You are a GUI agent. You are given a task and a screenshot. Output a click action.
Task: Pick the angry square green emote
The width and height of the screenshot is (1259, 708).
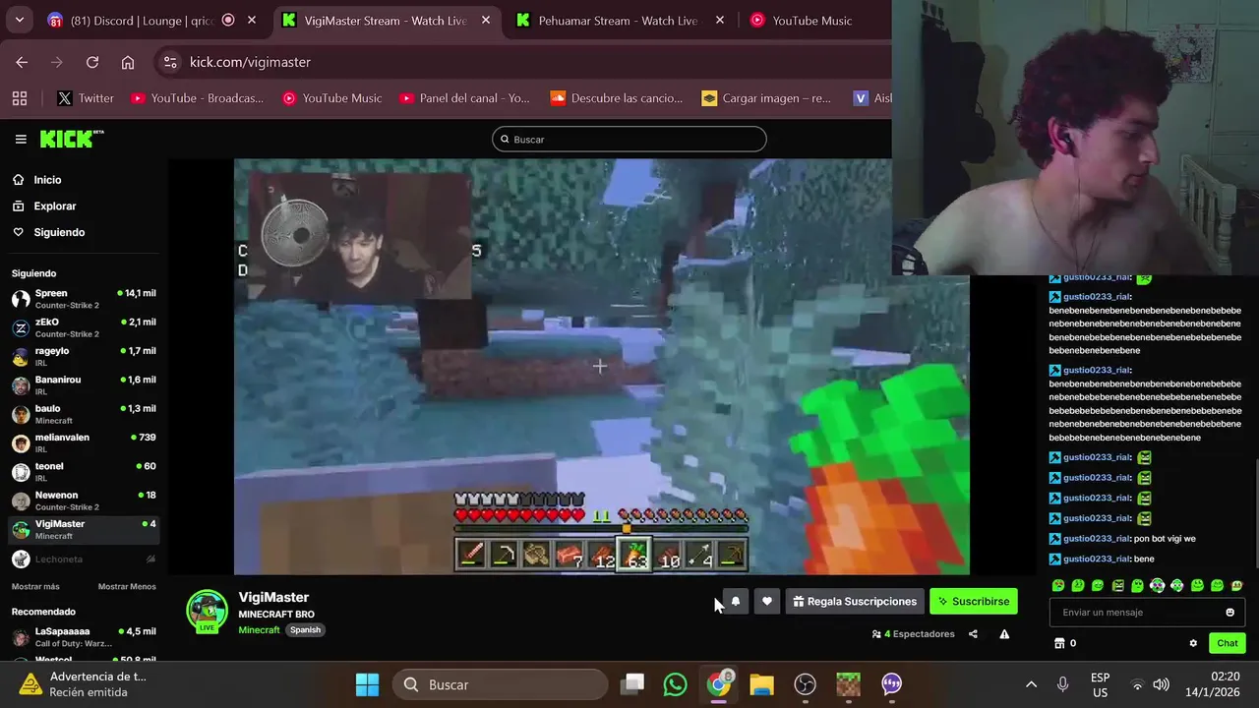[x=1117, y=586]
